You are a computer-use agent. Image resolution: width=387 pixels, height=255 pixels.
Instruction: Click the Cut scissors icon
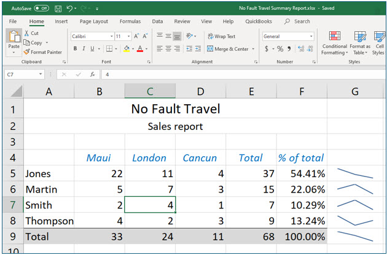(x=26, y=33)
